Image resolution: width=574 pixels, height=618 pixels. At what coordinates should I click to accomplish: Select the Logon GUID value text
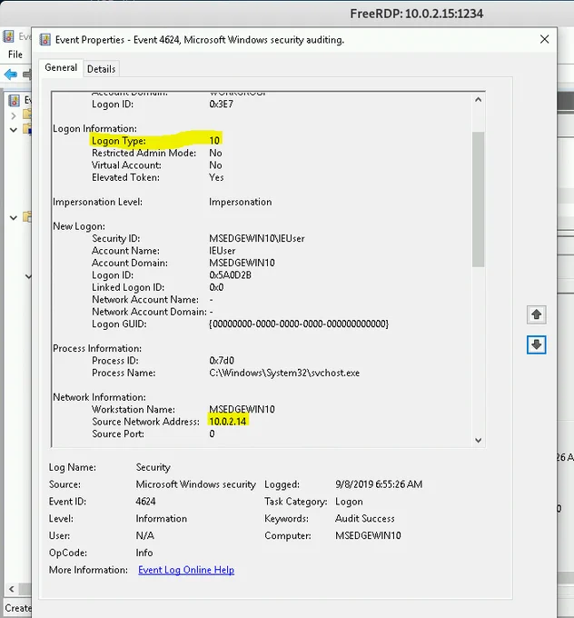pos(299,324)
